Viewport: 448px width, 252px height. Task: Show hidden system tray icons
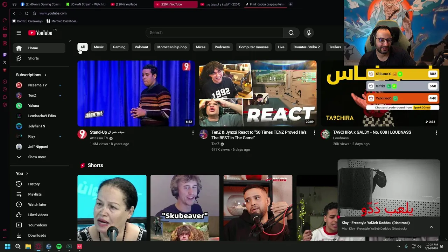(399, 246)
